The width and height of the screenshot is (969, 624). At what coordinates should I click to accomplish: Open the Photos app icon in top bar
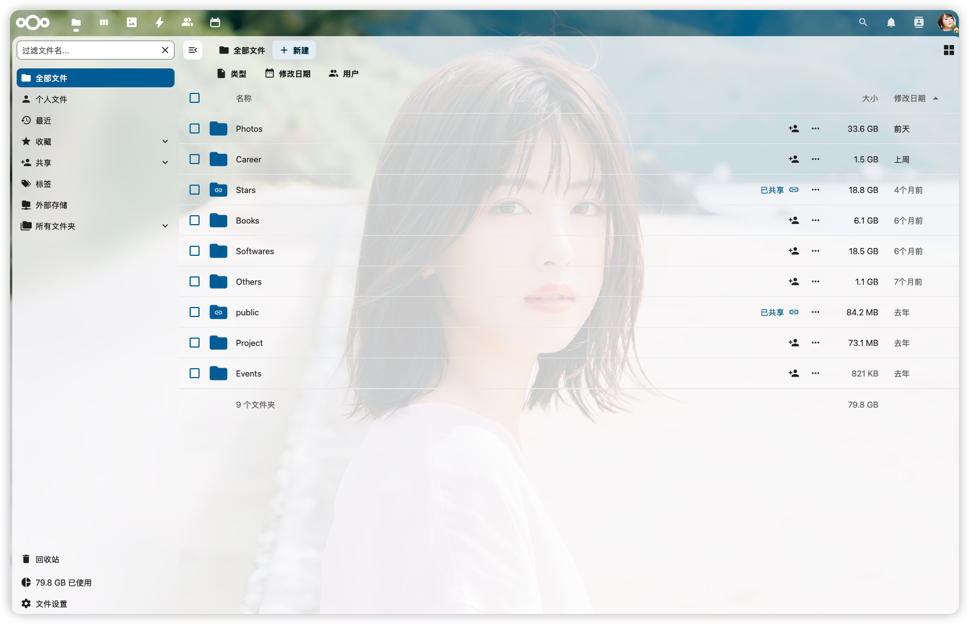point(132,22)
